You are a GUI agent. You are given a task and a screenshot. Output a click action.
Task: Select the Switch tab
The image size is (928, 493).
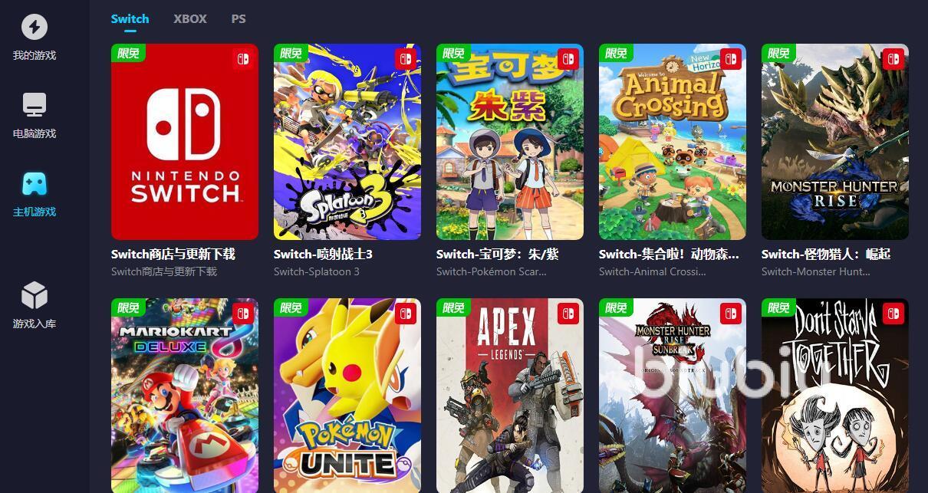tap(130, 18)
